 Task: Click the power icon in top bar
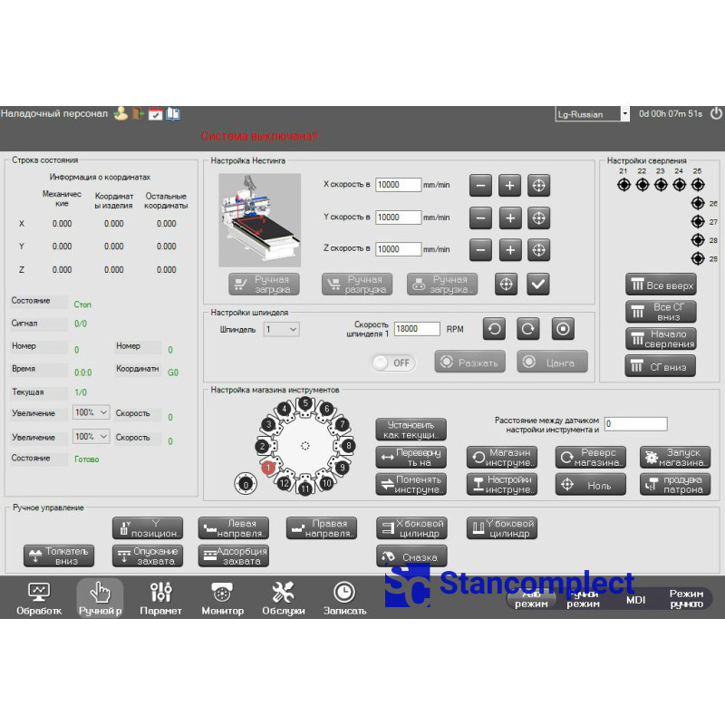(x=716, y=114)
